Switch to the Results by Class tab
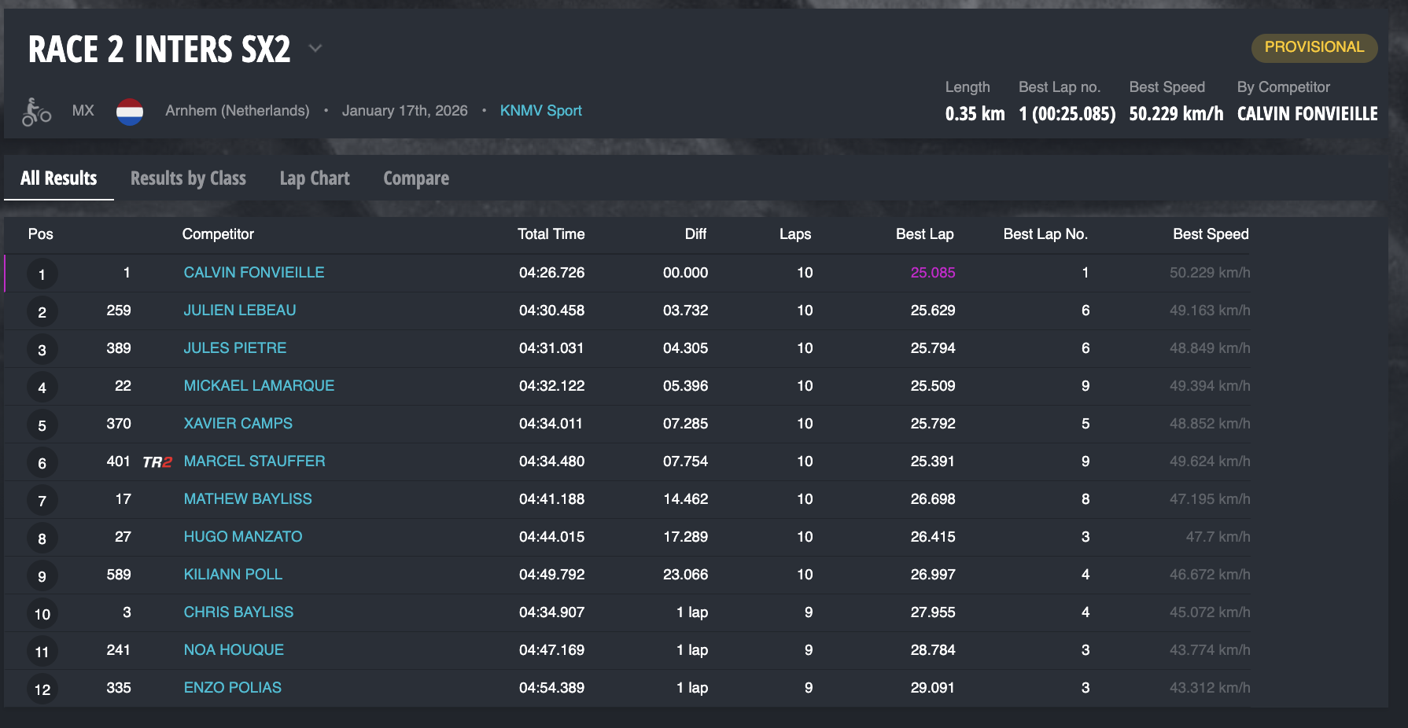 [188, 178]
